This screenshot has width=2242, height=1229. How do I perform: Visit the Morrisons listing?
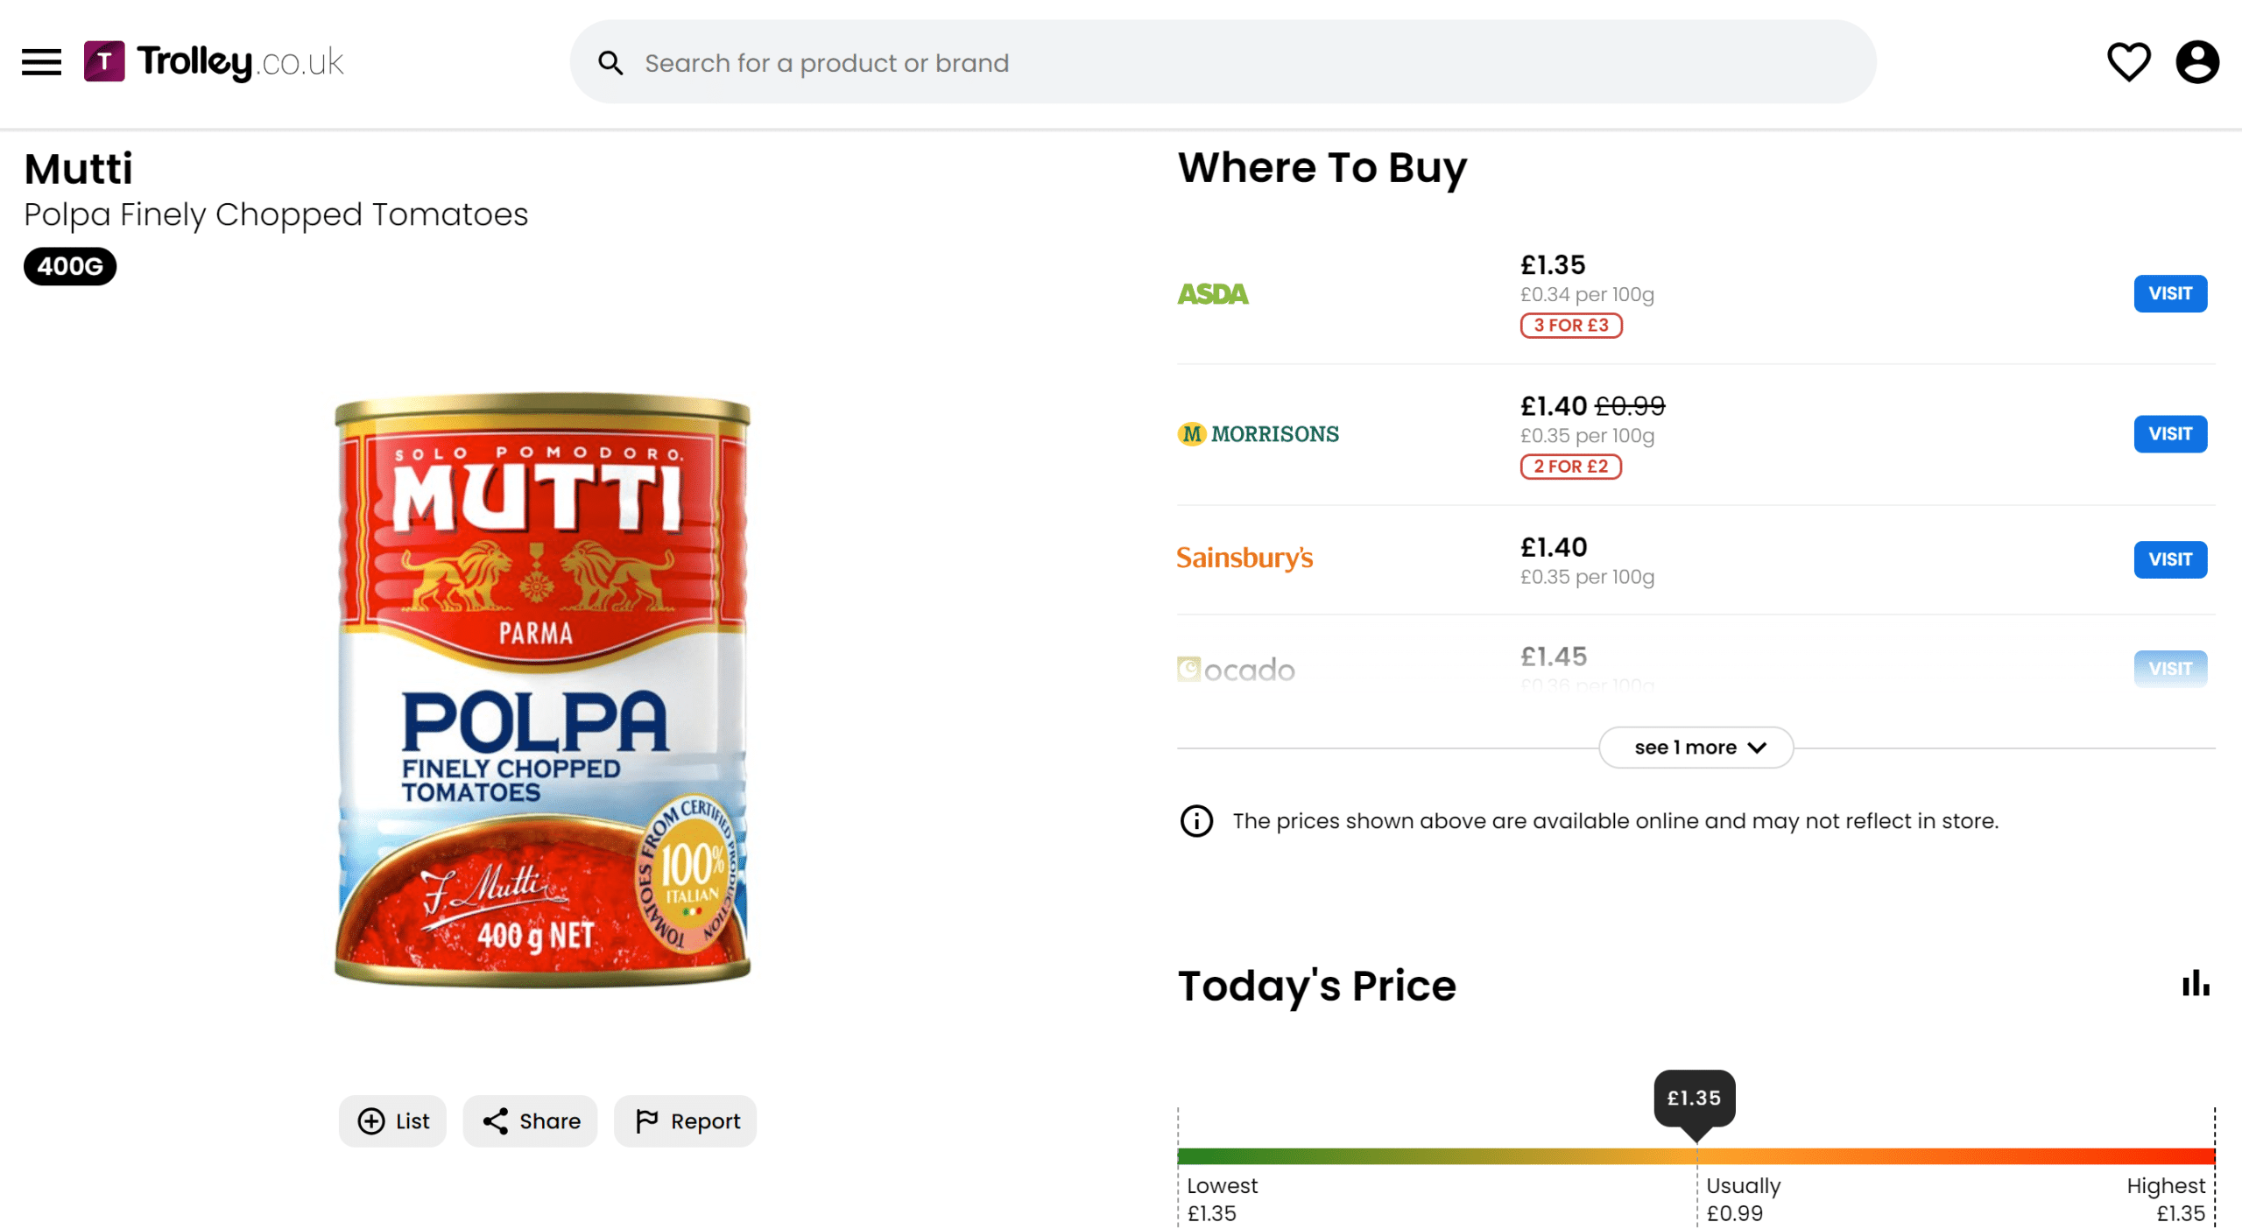click(x=2170, y=434)
